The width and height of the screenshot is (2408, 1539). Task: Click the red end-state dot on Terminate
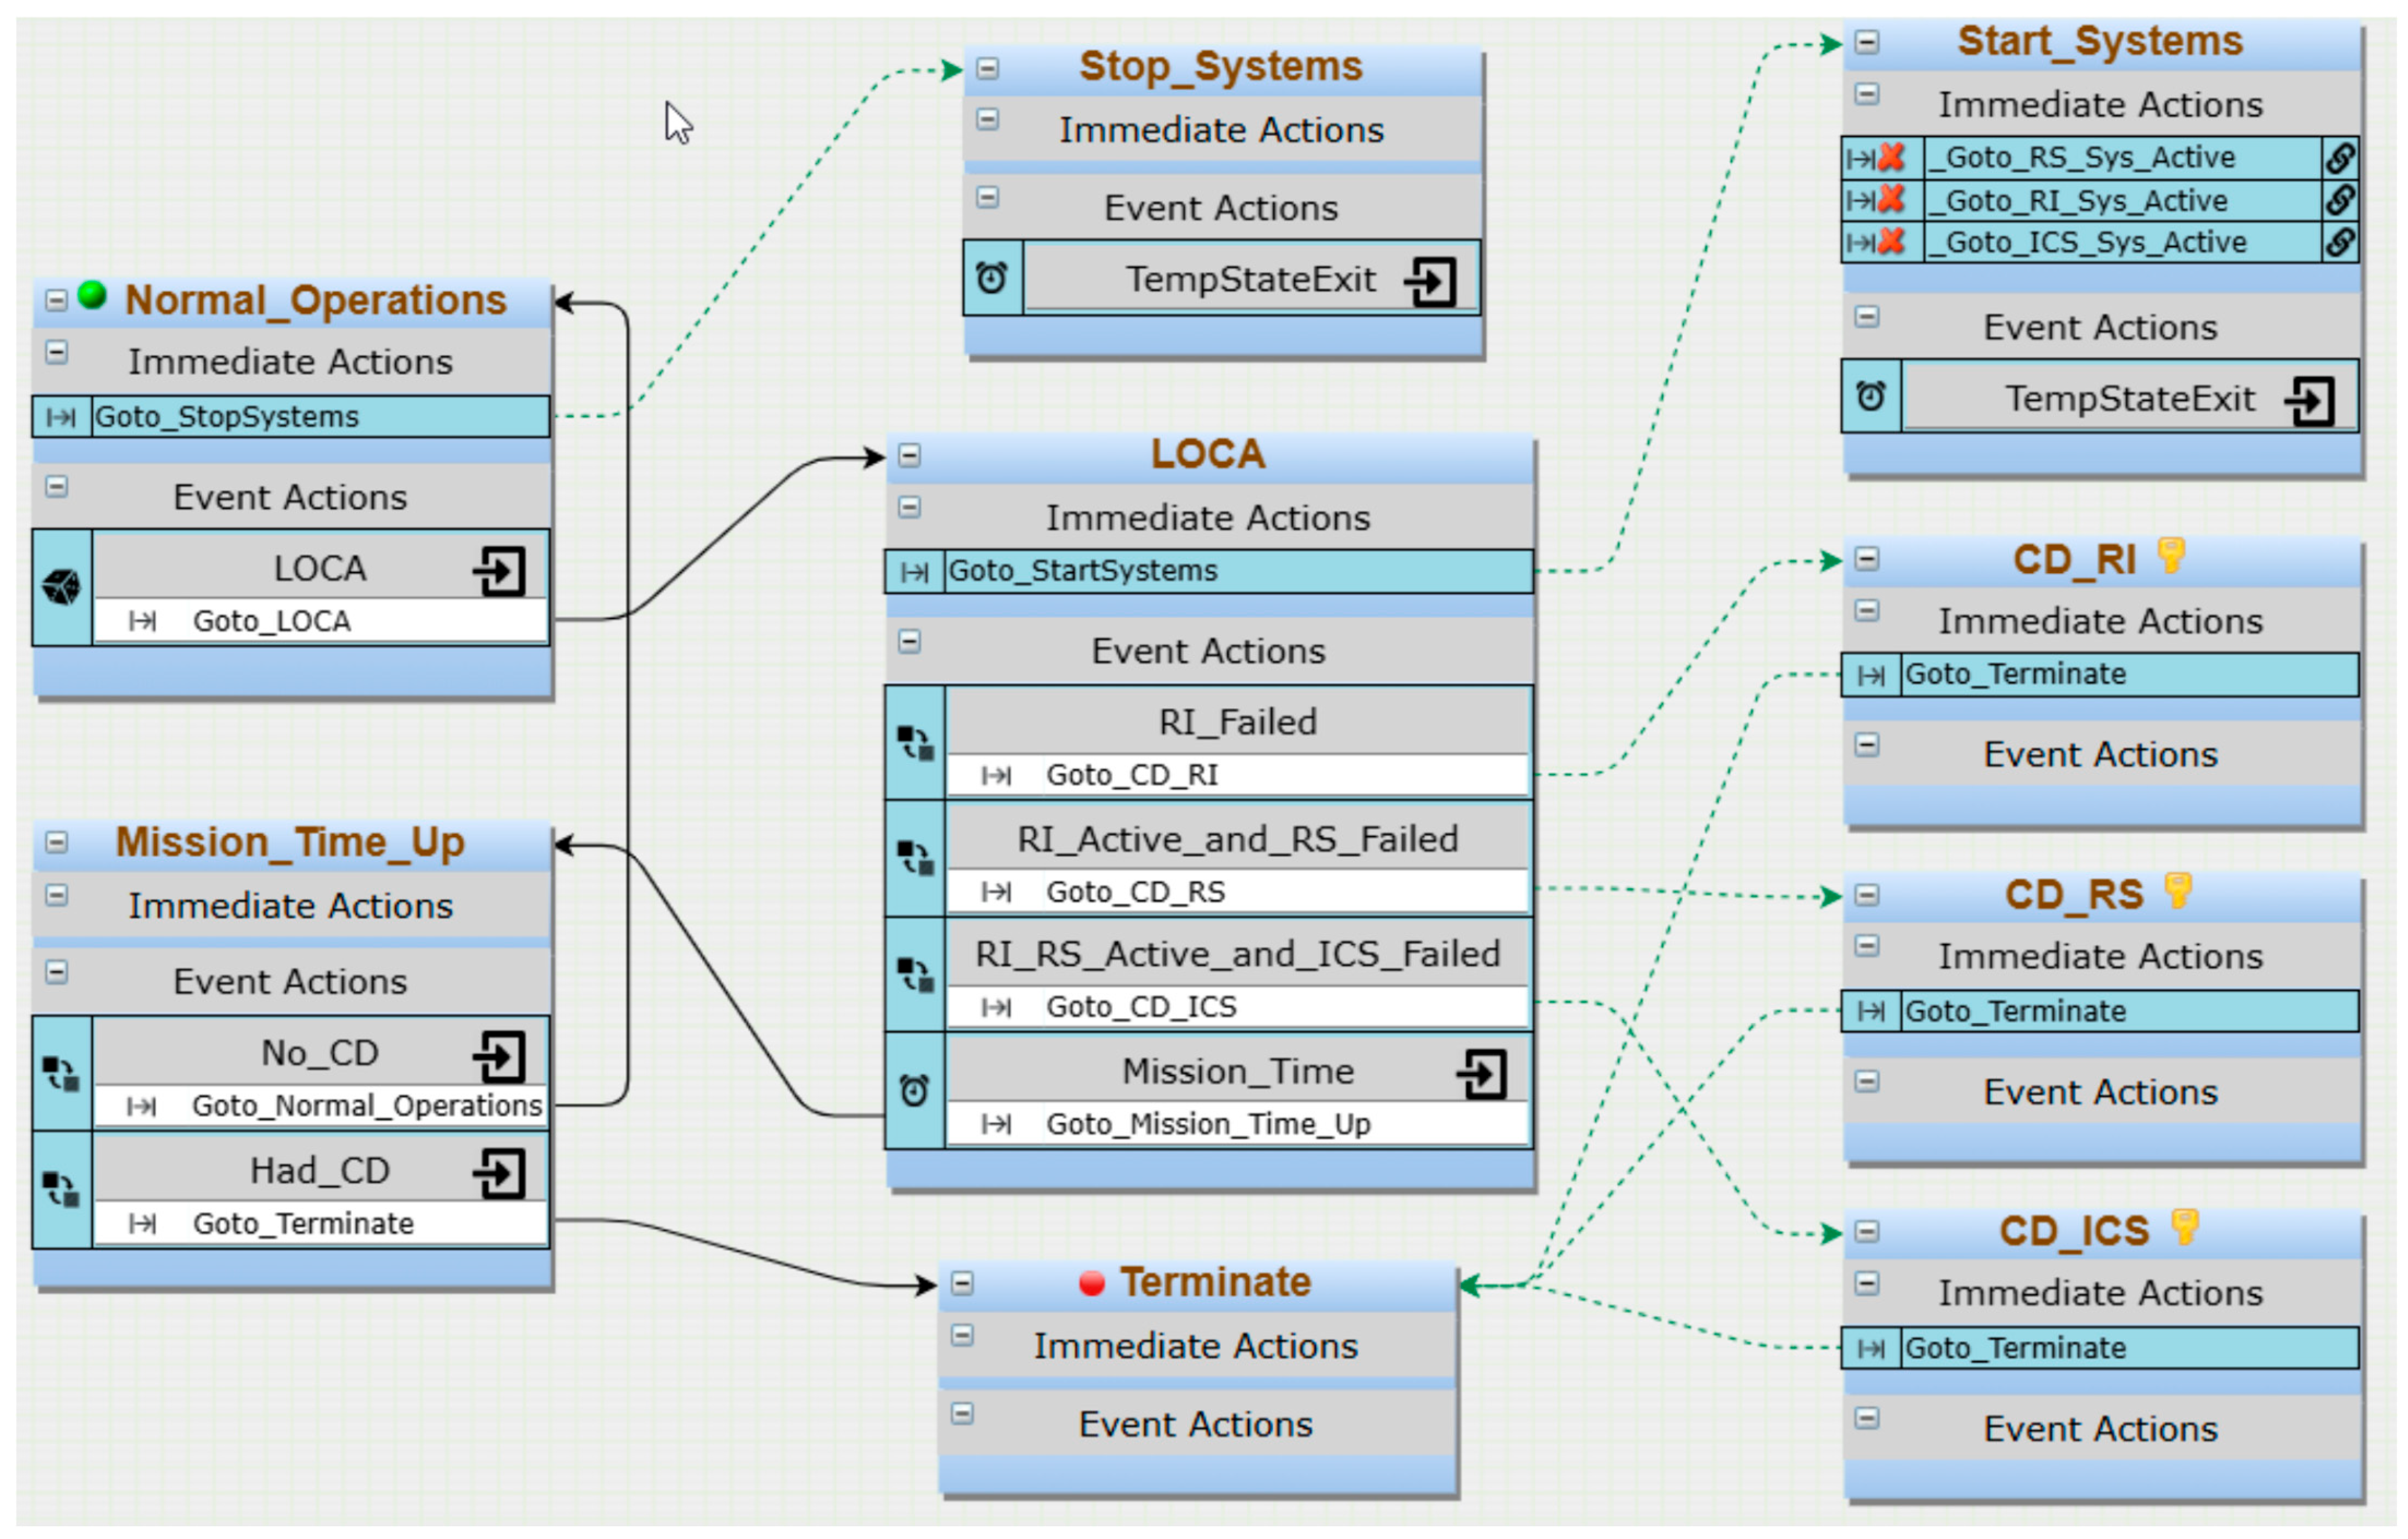pyautogui.click(x=1092, y=1284)
